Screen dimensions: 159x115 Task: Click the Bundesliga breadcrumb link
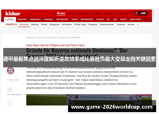(30, 37)
